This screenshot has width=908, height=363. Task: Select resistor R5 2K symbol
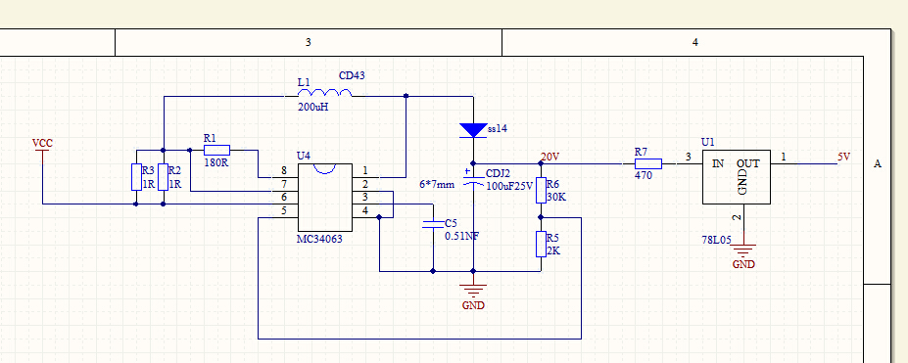point(541,244)
